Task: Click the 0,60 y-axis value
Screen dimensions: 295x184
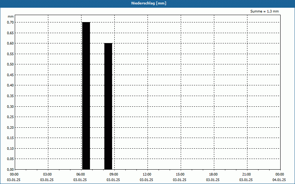Action: tap(10, 43)
